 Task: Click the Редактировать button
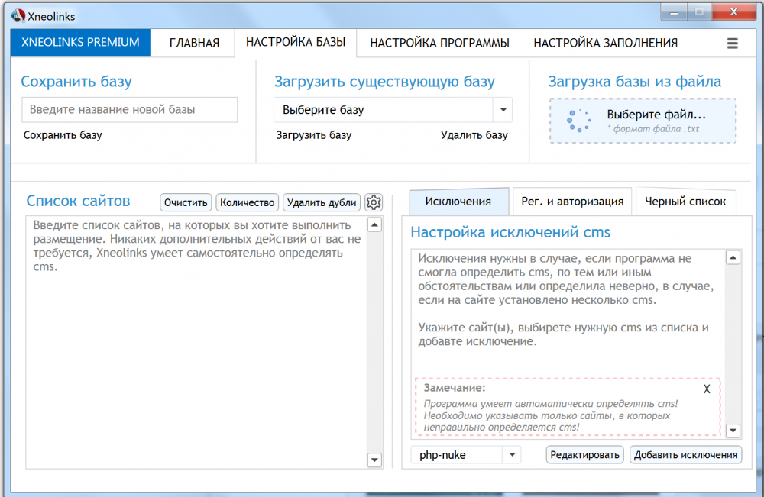pyautogui.click(x=584, y=455)
